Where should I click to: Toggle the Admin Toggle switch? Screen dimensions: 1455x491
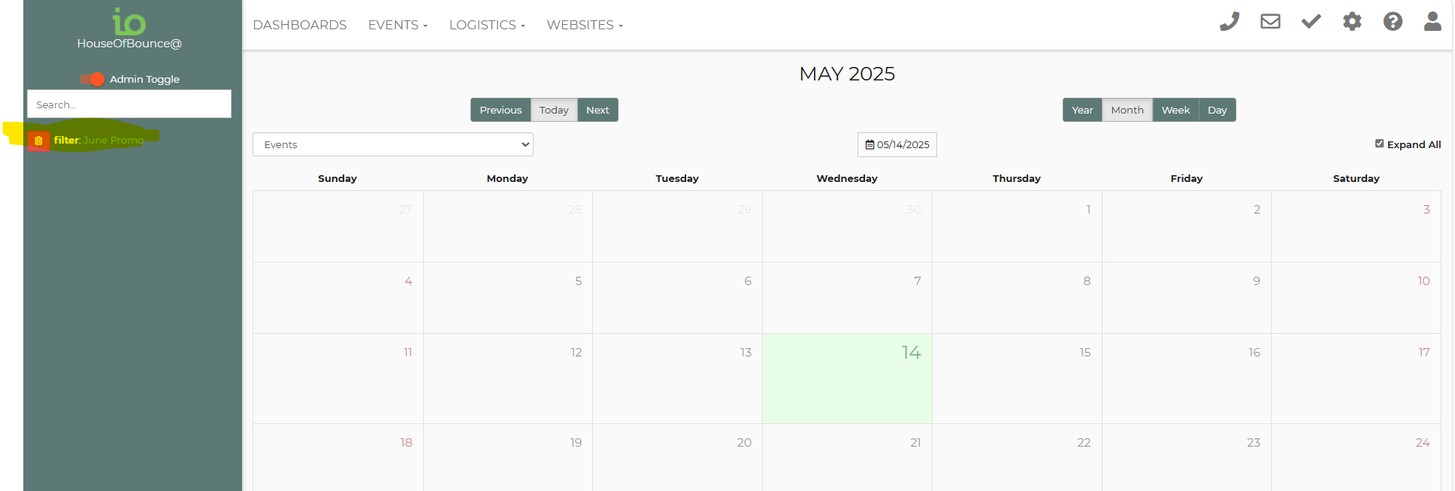(92, 79)
